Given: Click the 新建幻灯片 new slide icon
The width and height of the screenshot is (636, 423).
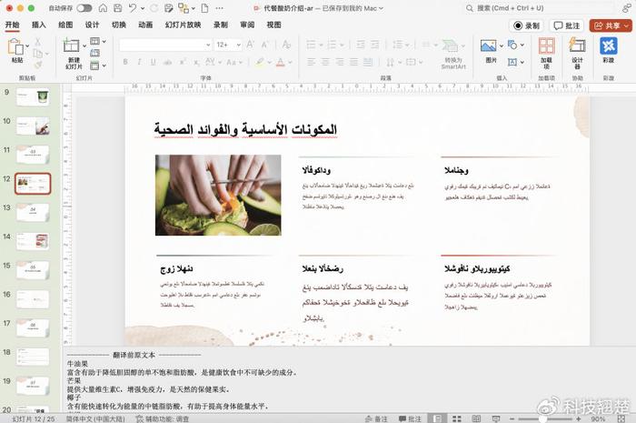Looking at the screenshot, I should 72,45.
